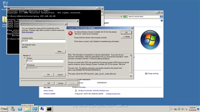Click Cancel in the Computer Name Changes dialog
200x112 pixels.
tap(60, 75)
